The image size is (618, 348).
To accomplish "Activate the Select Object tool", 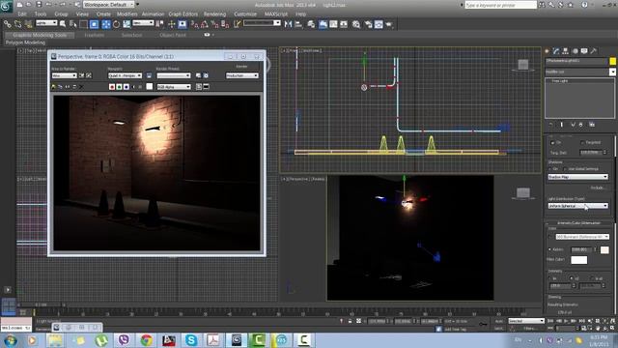I will [63, 24].
